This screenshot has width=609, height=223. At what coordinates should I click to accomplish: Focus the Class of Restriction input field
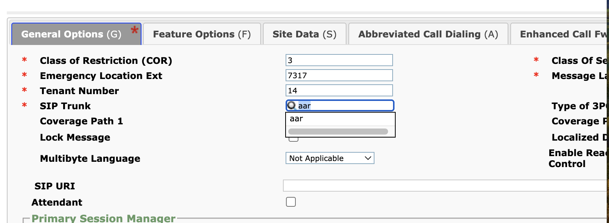coord(339,60)
